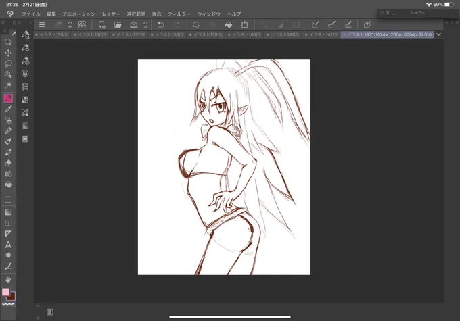This screenshot has height=321, width=460.
Task: Toggle Snap to Special Ruler
Action: (x=331, y=24)
